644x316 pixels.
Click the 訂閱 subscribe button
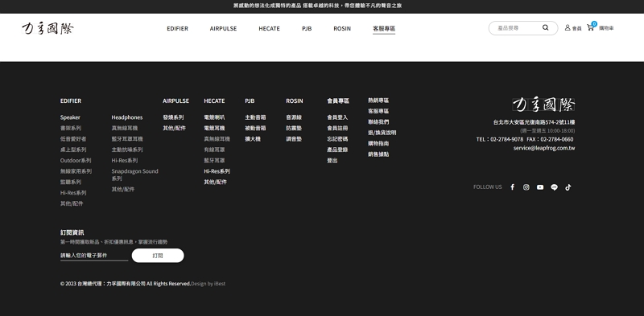pos(158,255)
